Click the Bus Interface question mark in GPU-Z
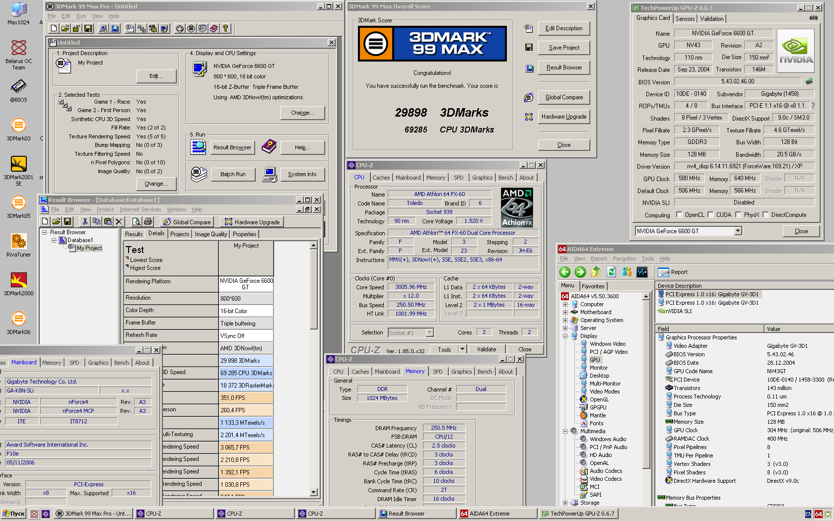Viewport: 834px width, 521px height. click(813, 106)
